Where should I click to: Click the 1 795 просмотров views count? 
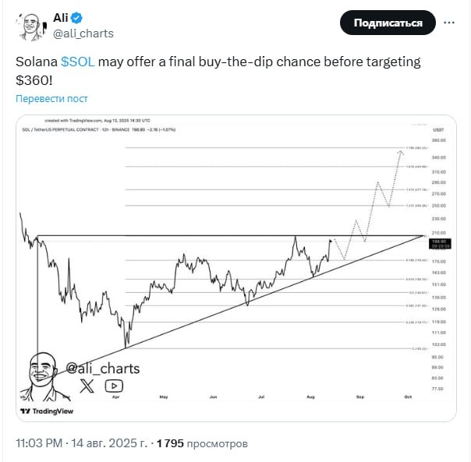click(x=203, y=443)
